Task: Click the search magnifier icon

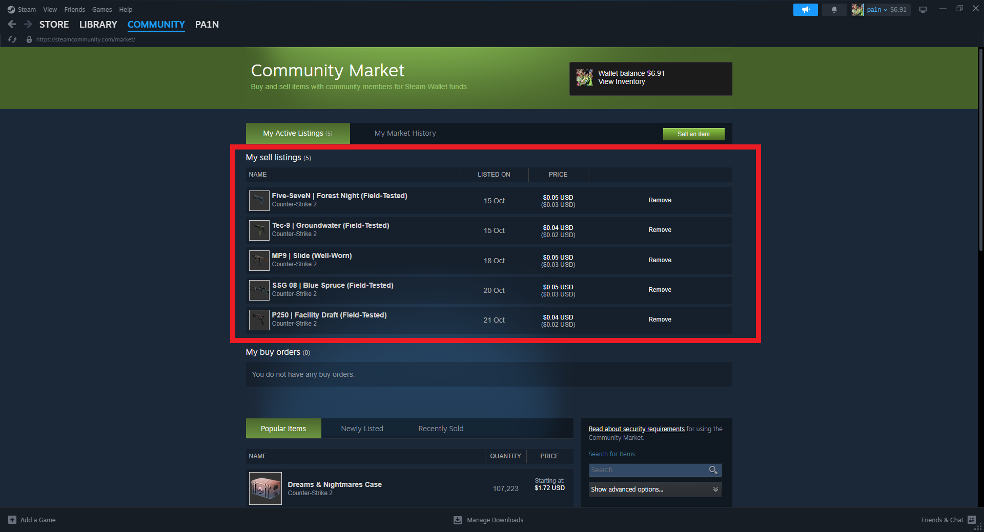Action: click(x=713, y=470)
